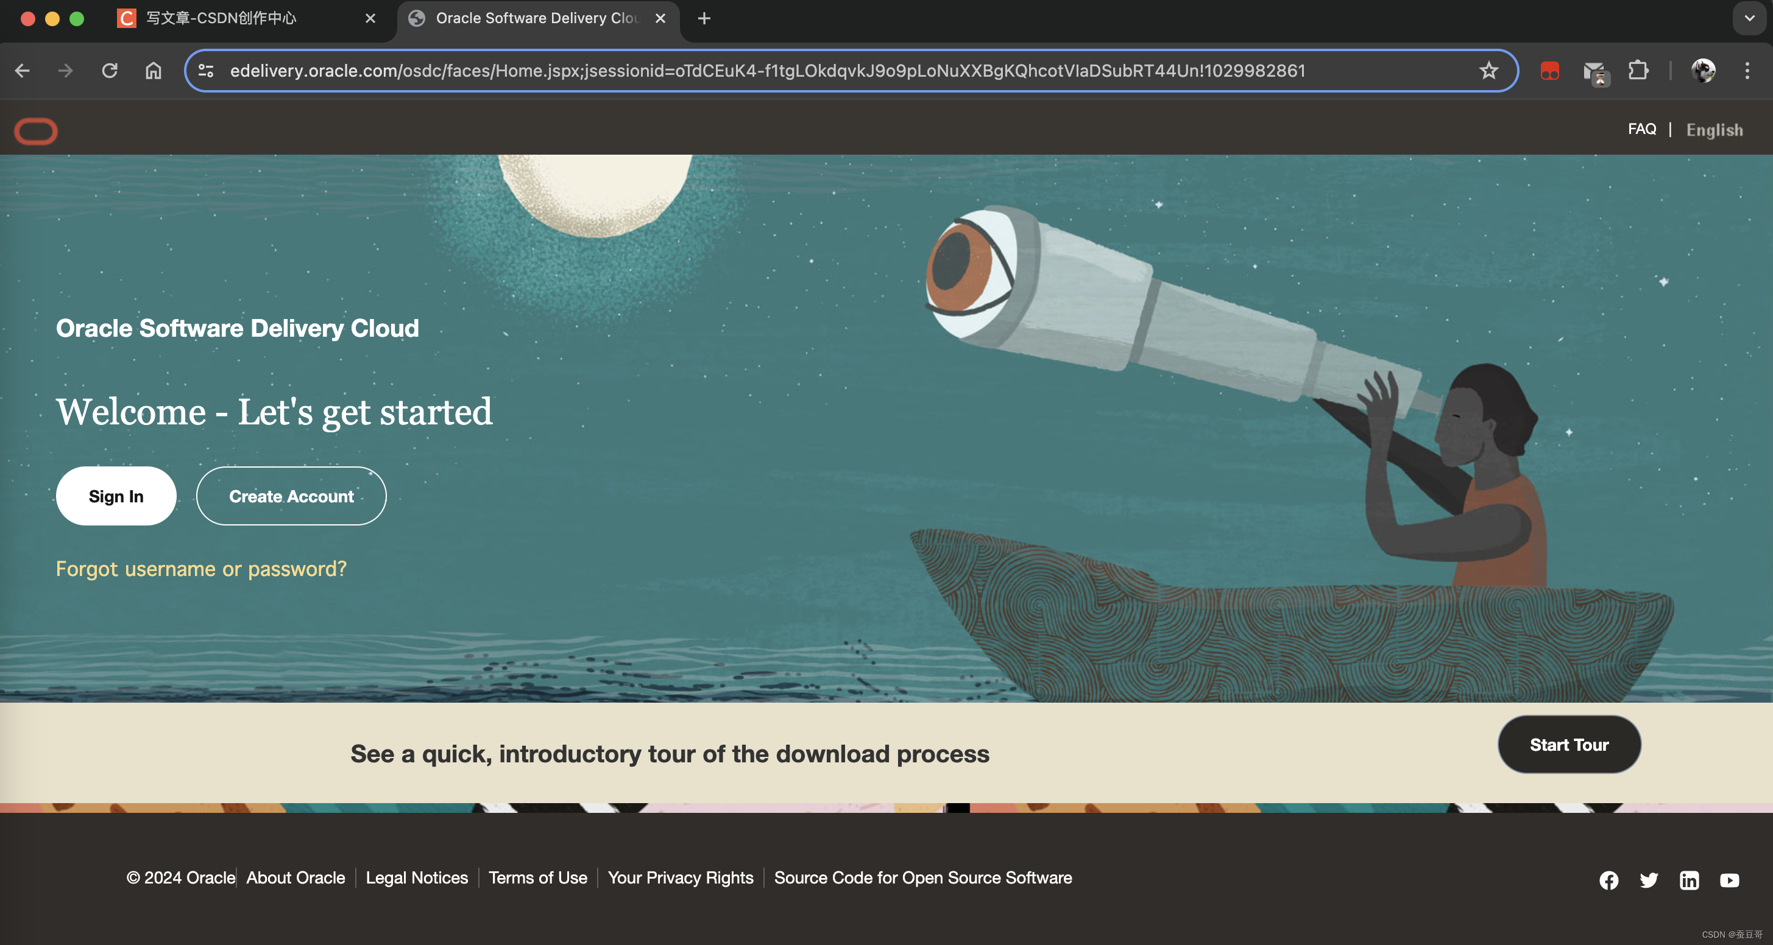Click the introductory tour banner text
This screenshot has width=1773, height=945.
tap(670, 754)
